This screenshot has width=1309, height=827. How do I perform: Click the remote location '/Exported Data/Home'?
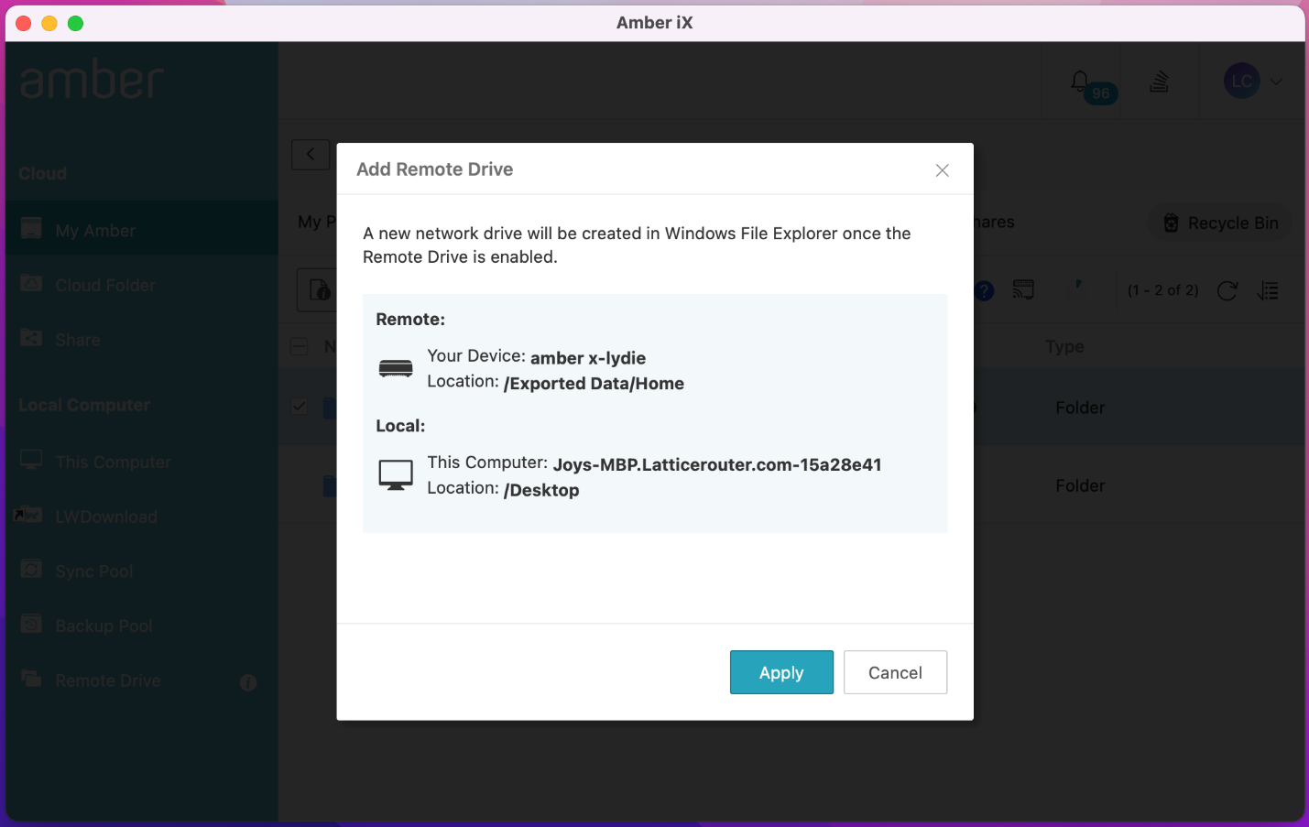[x=594, y=384]
